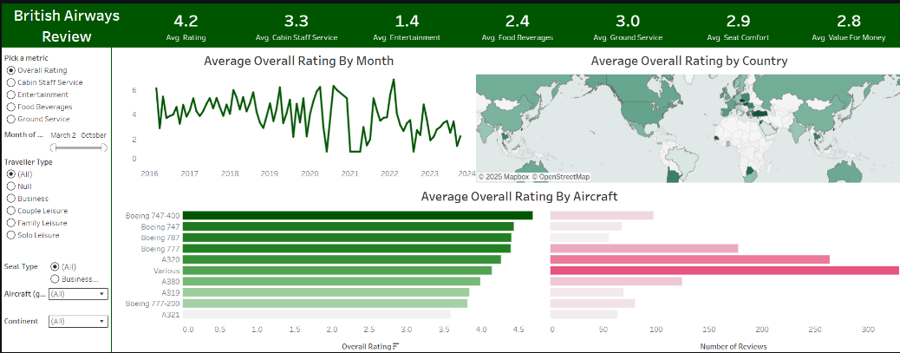Click the Boeing 747-400 reviews count bar
The image size is (900, 353).
click(602, 215)
